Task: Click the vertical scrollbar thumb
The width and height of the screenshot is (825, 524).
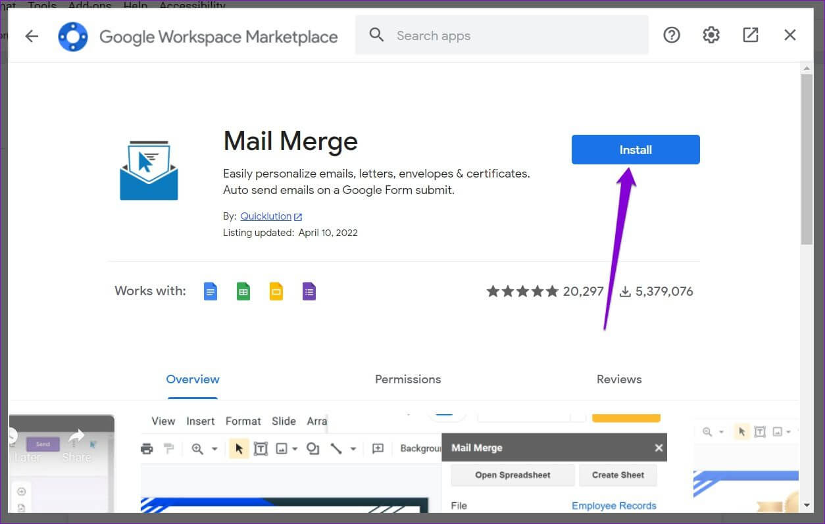Action: (x=806, y=159)
